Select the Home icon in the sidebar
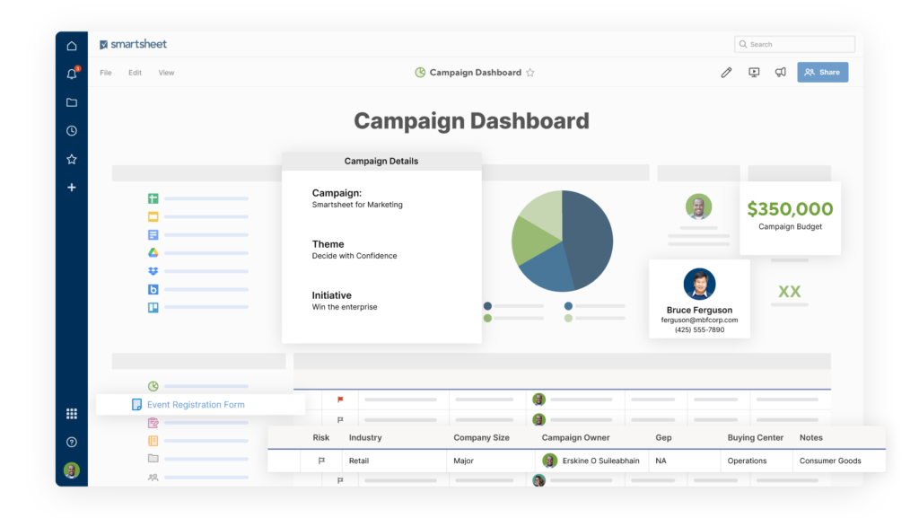The image size is (919, 518). click(x=71, y=45)
